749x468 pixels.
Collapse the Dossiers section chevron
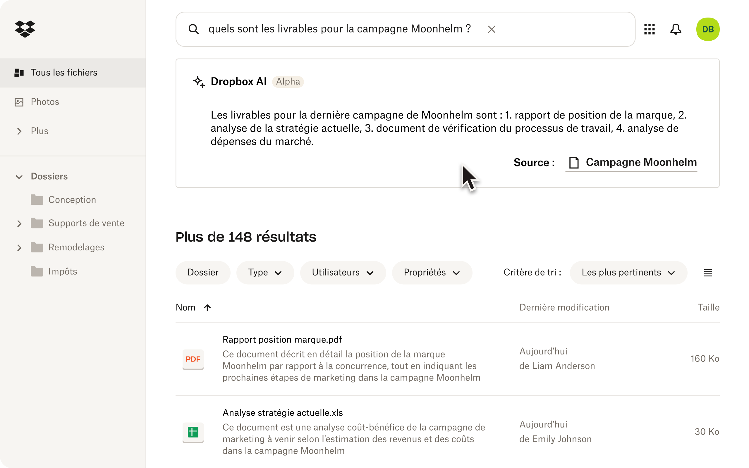click(x=19, y=177)
